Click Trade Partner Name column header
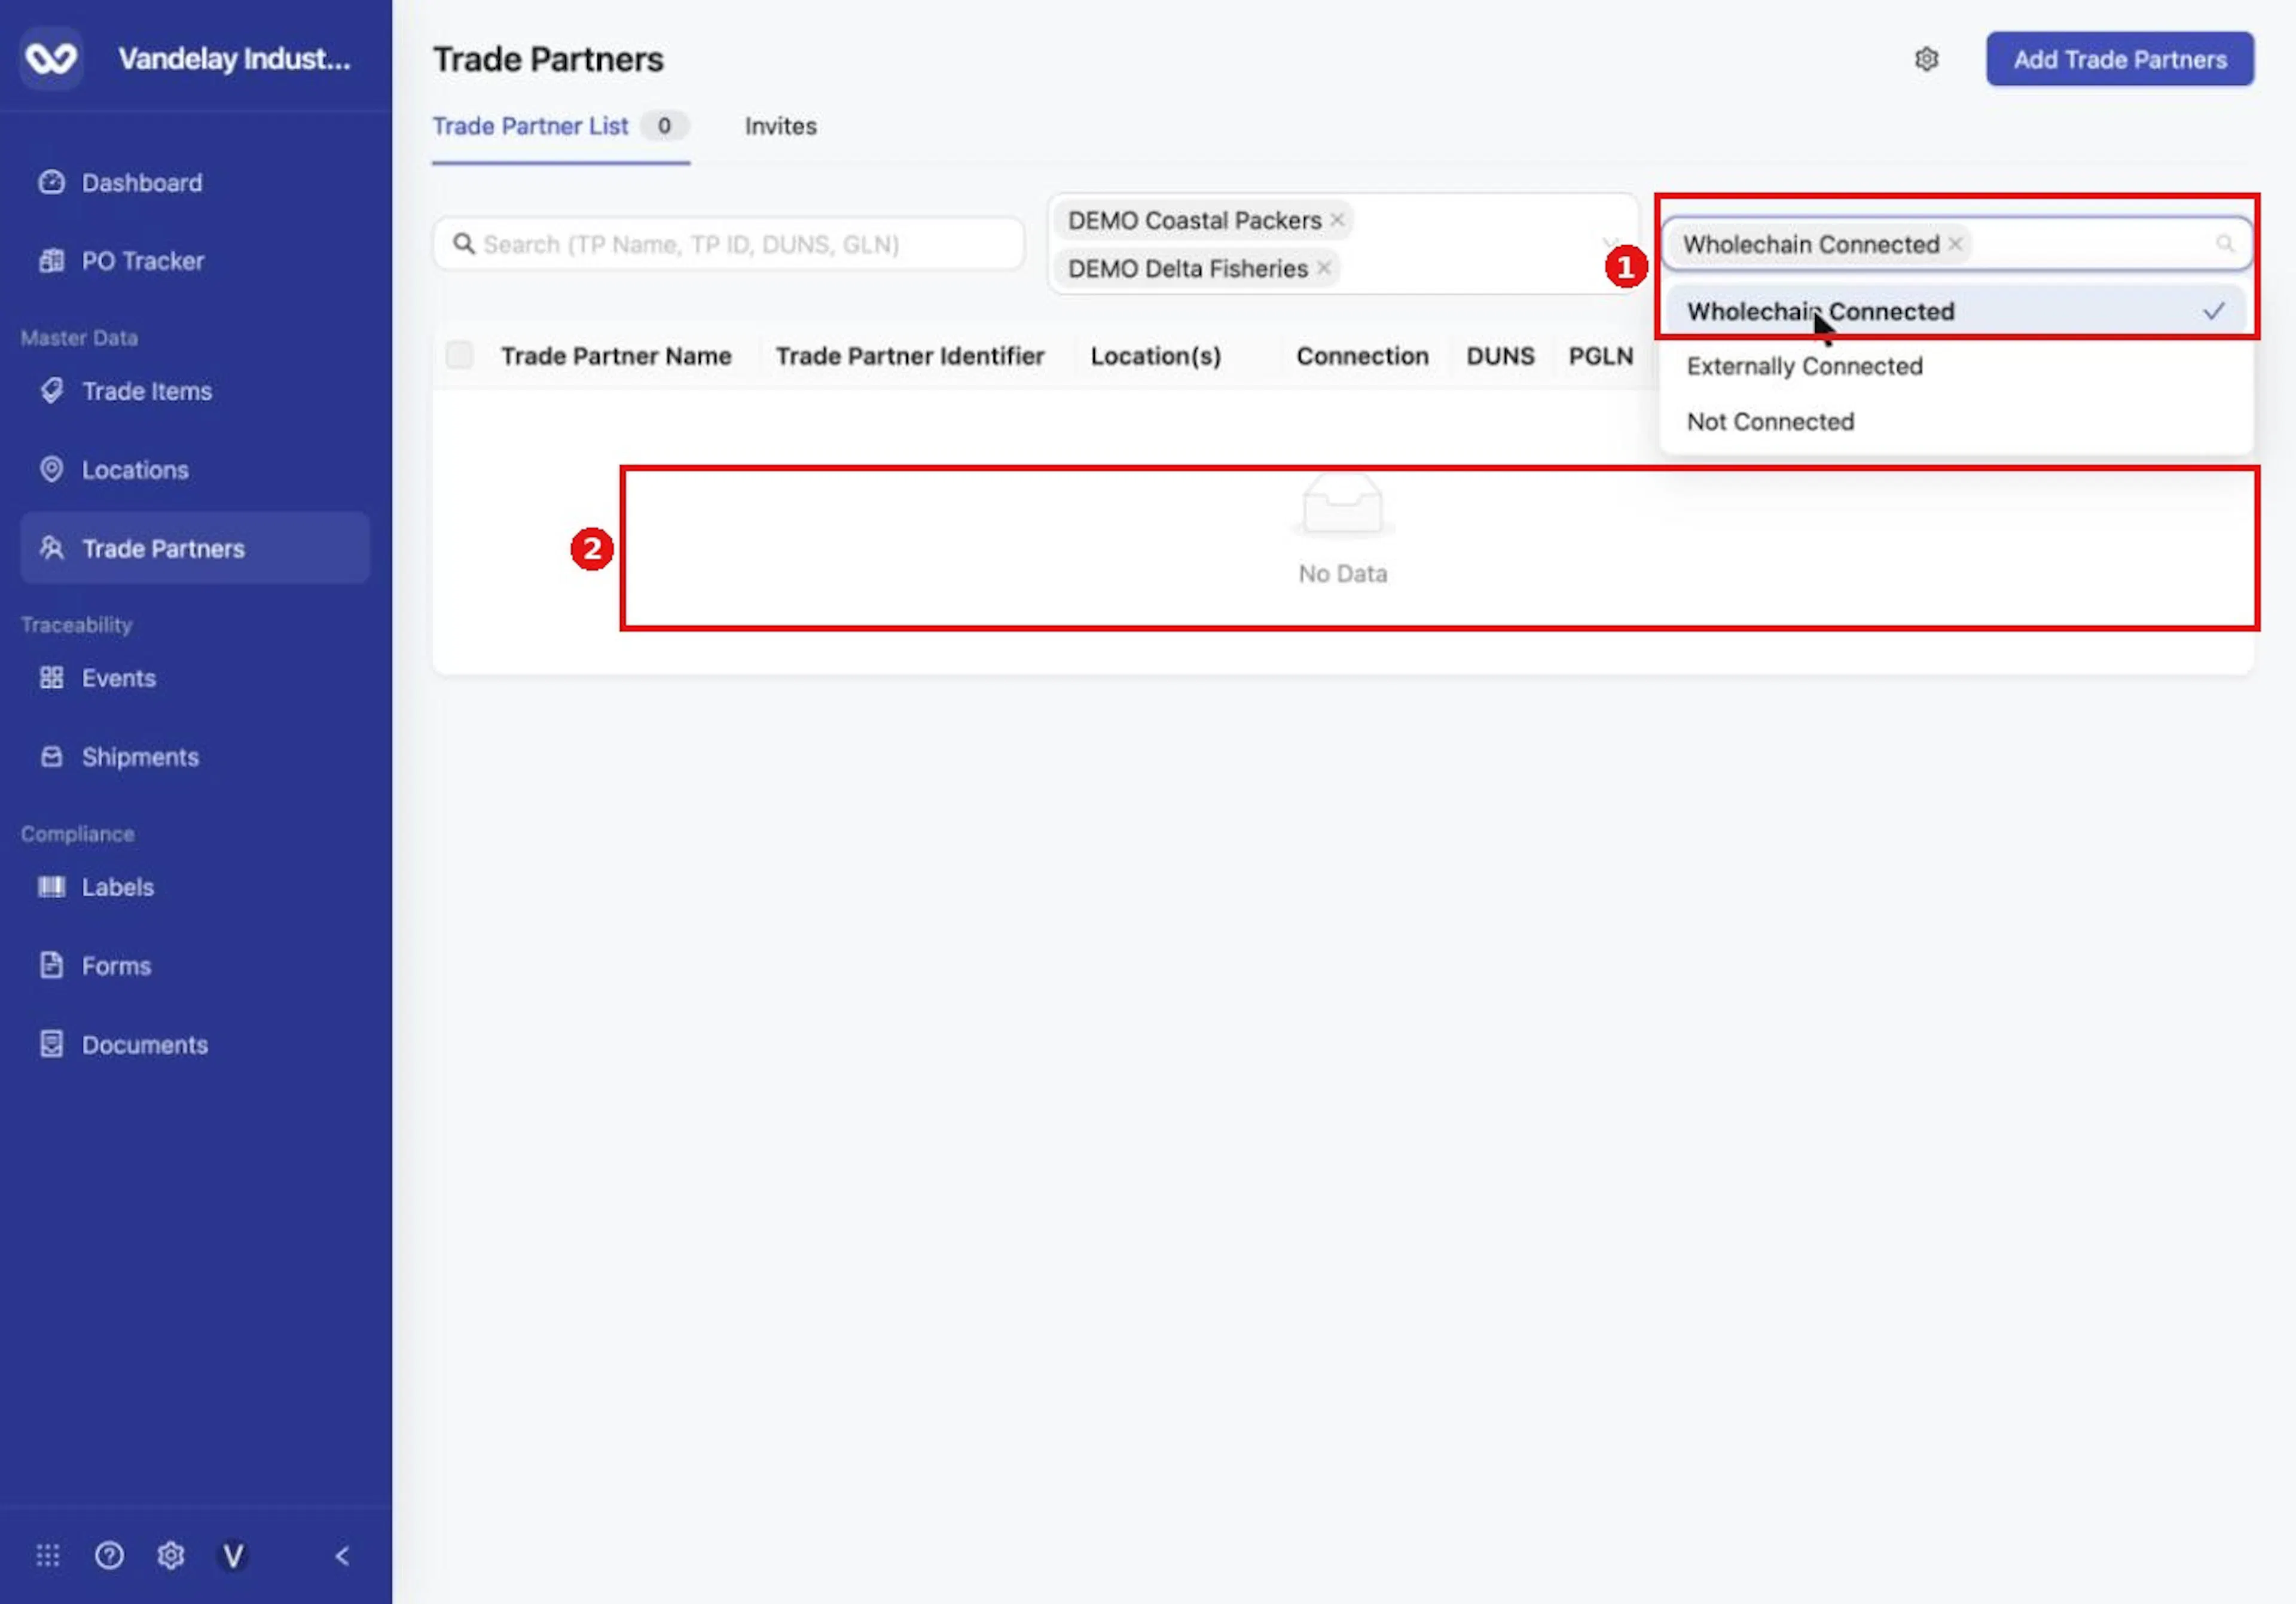Screen dimensions: 2296x1604 tap(616, 356)
